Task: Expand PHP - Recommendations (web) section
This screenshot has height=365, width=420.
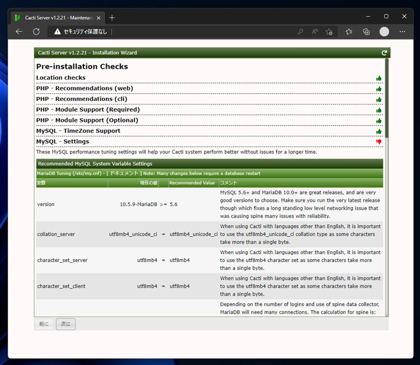Action: (85, 88)
